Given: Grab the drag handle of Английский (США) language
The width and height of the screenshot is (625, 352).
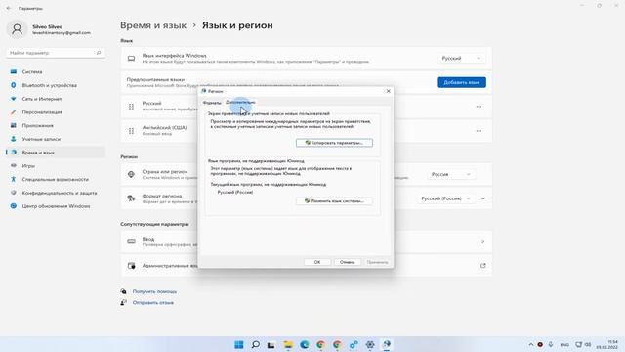Looking at the screenshot, I should [x=131, y=131].
